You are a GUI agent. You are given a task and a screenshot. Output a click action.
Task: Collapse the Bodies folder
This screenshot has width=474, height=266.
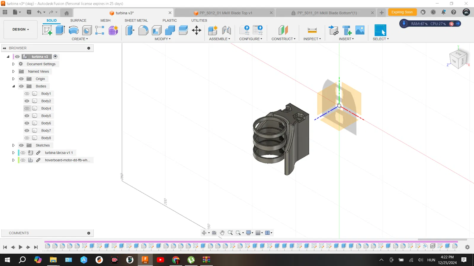13,86
